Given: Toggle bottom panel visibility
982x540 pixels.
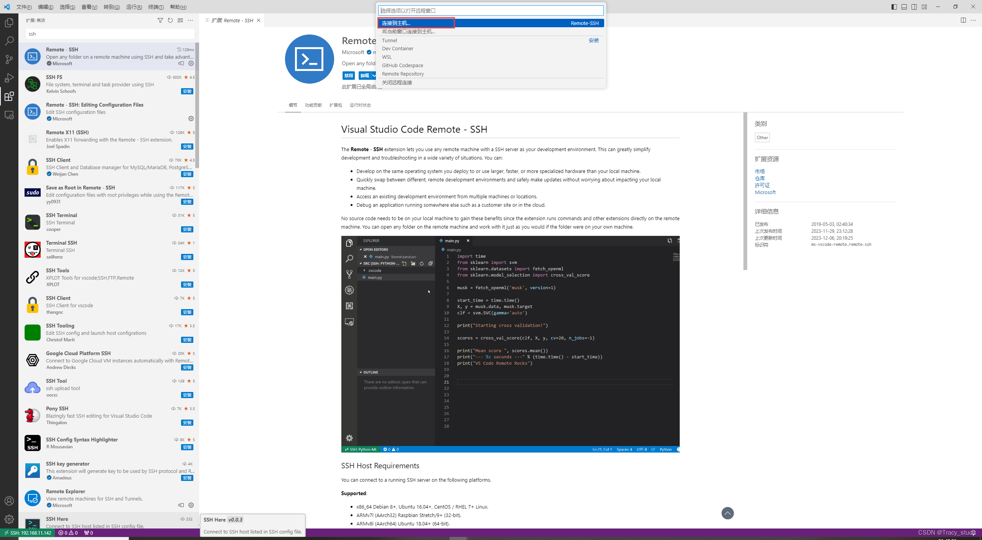Looking at the screenshot, I should [904, 7].
